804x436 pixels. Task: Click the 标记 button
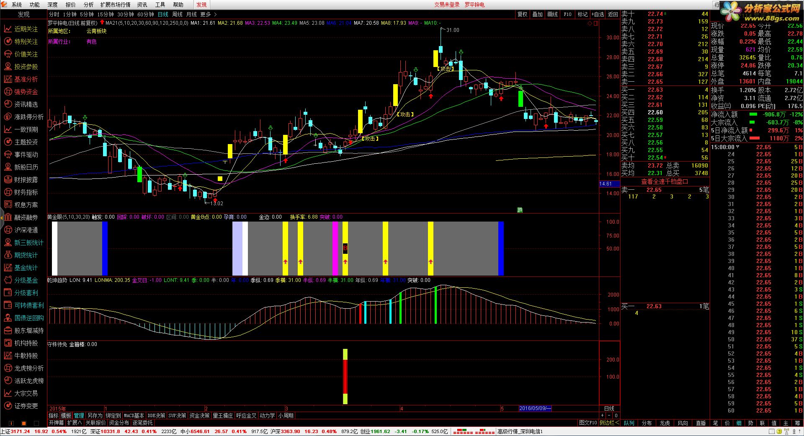582,14
